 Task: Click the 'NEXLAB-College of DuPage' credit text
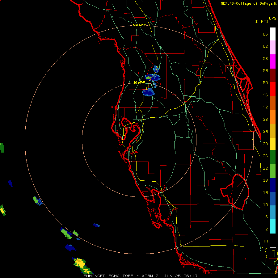(x=247, y=3)
